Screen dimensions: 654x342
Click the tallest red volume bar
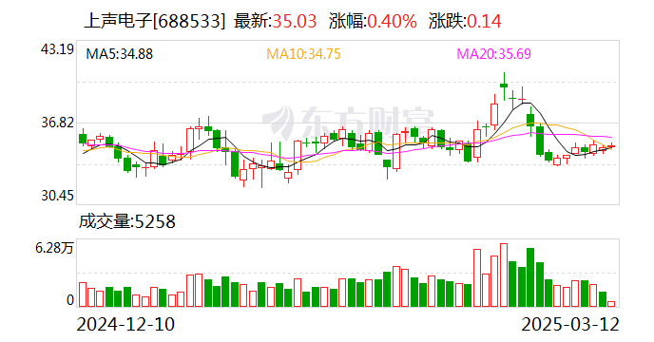tap(504, 275)
